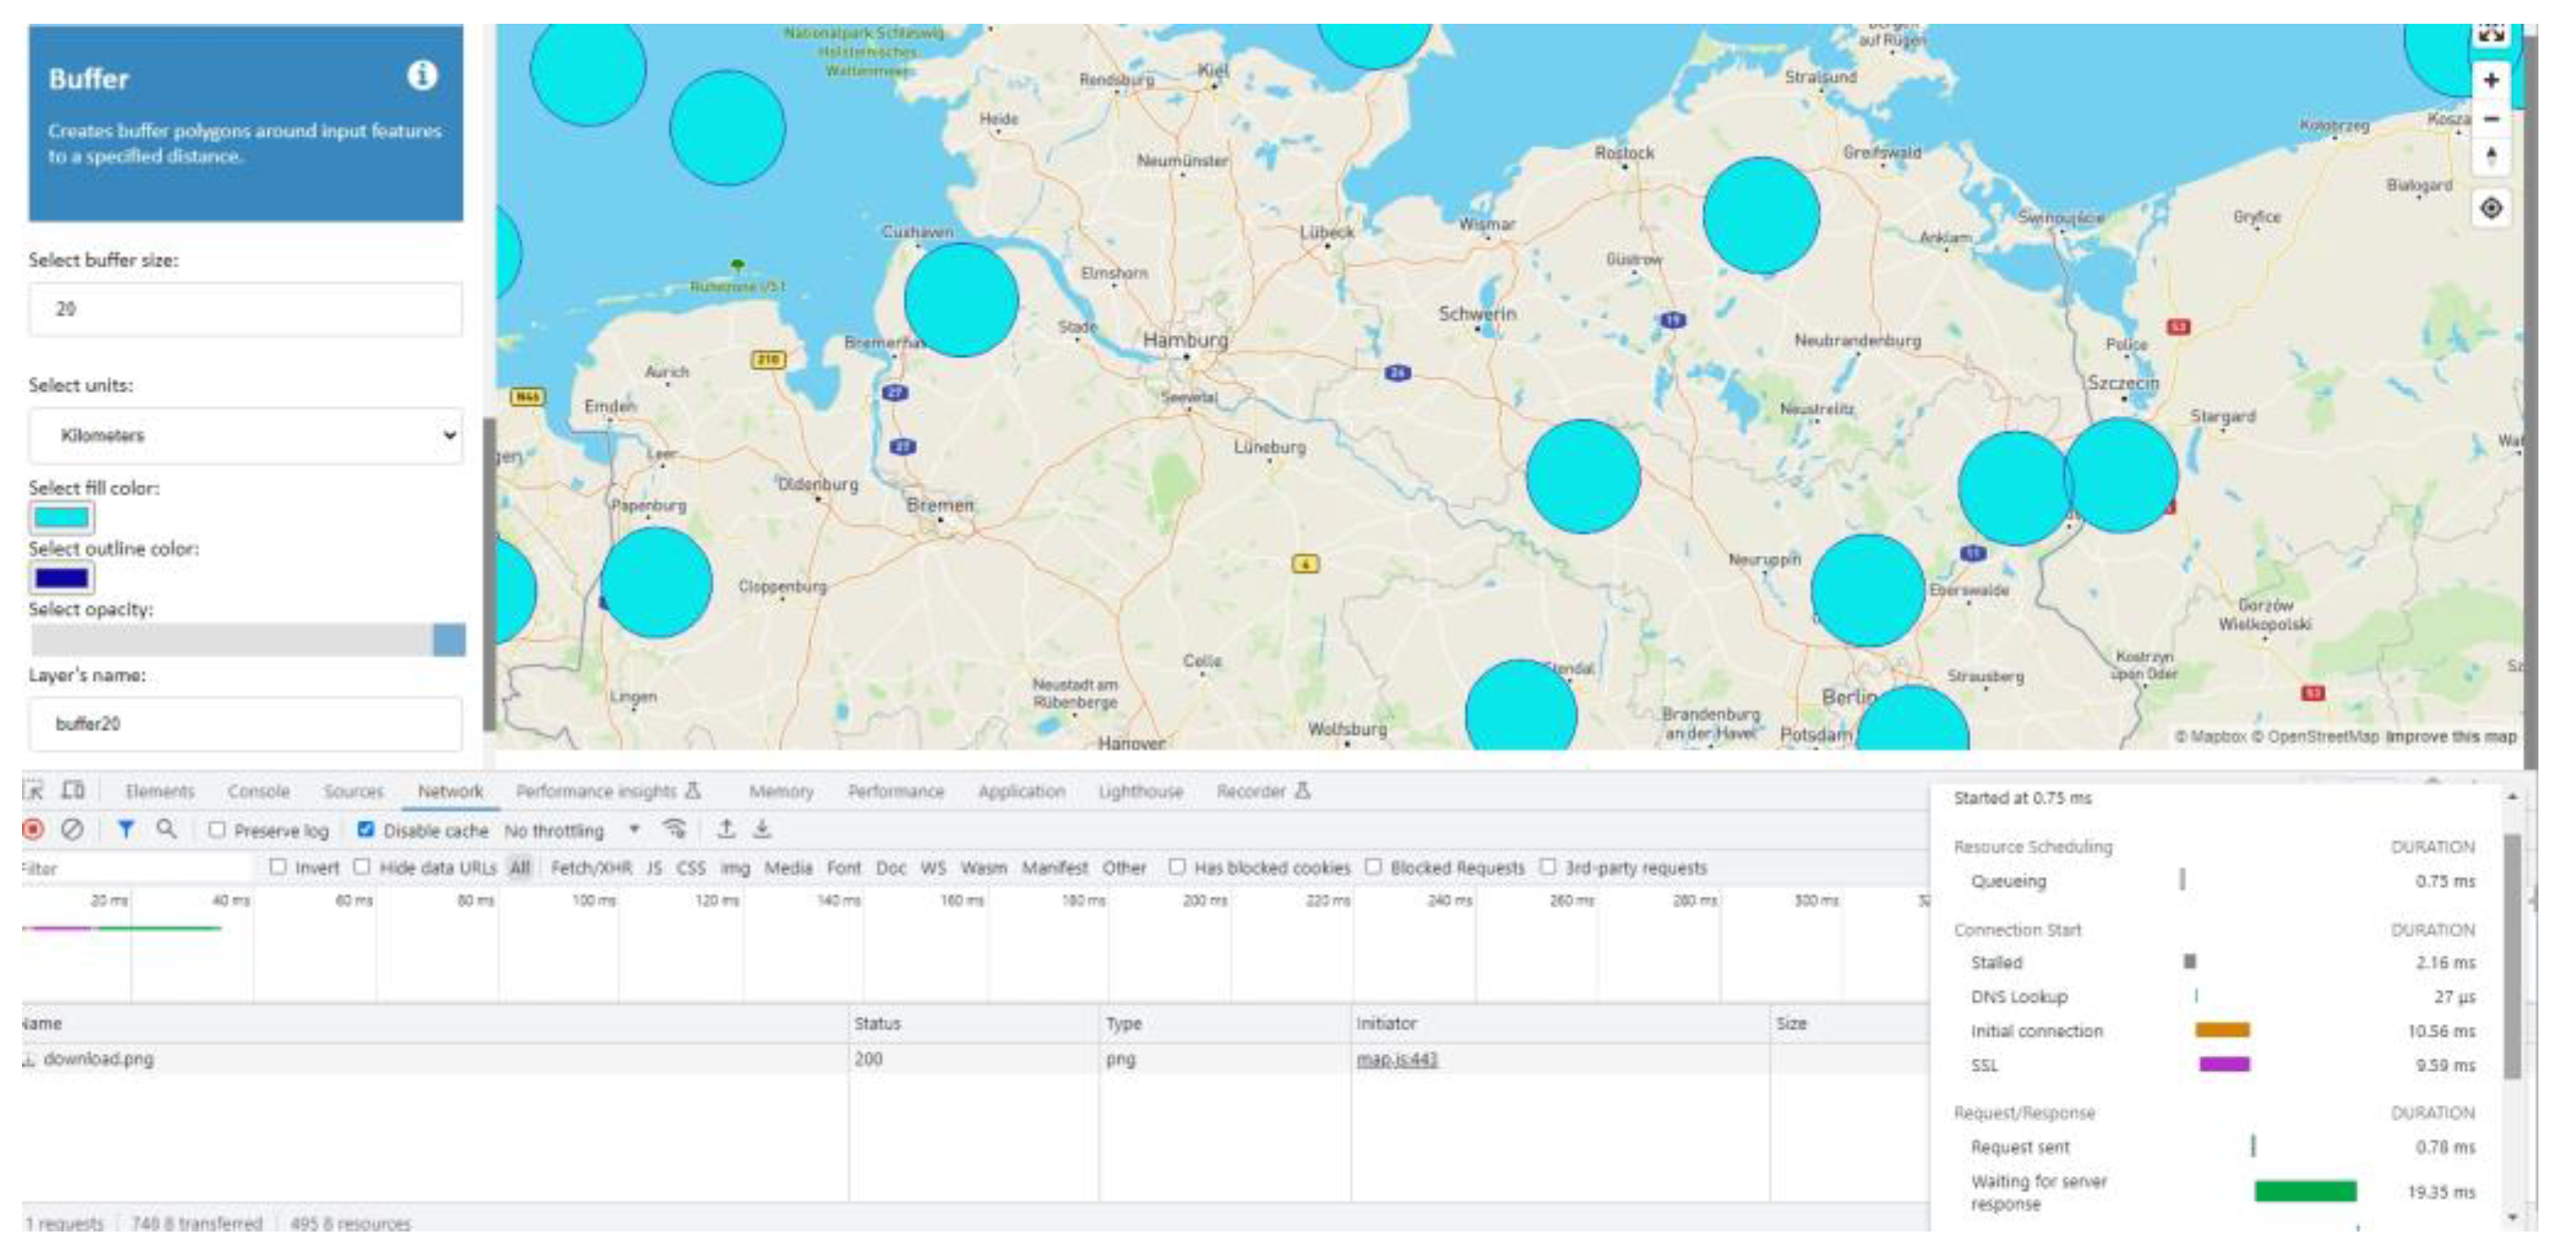Check Hide data URLs option
This screenshot has height=1256, width=2576.
[x=362, y=867]
